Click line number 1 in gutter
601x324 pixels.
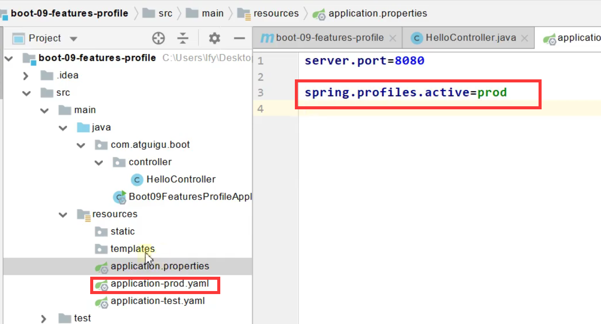pos(260,61)
